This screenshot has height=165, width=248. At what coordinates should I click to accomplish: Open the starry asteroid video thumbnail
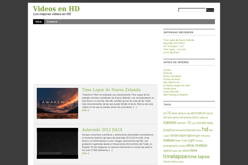[x=57, y=143]
